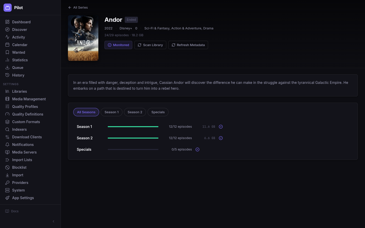The width and height of the screenshot is (365, 228).
Task: Click the series synopsis text
Action: point(211,85)
